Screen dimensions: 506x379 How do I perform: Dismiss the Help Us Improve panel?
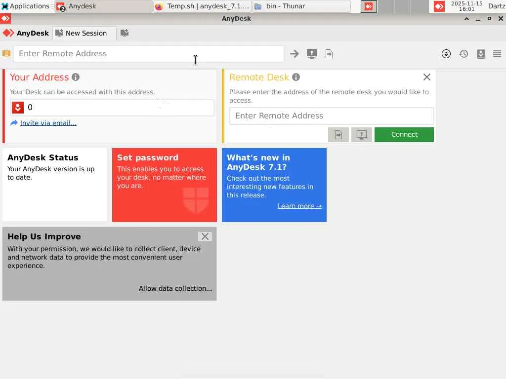[205, 236]
